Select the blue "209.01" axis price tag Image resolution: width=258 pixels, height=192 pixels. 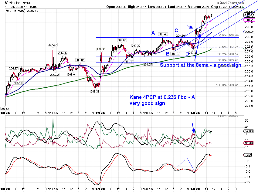click(250, 32)
